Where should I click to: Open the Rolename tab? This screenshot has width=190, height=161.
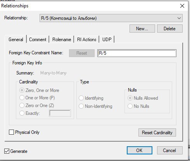tap(62, 40)
